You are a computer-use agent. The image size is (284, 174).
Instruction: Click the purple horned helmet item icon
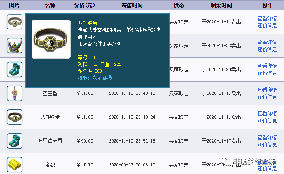pos(15,46)
